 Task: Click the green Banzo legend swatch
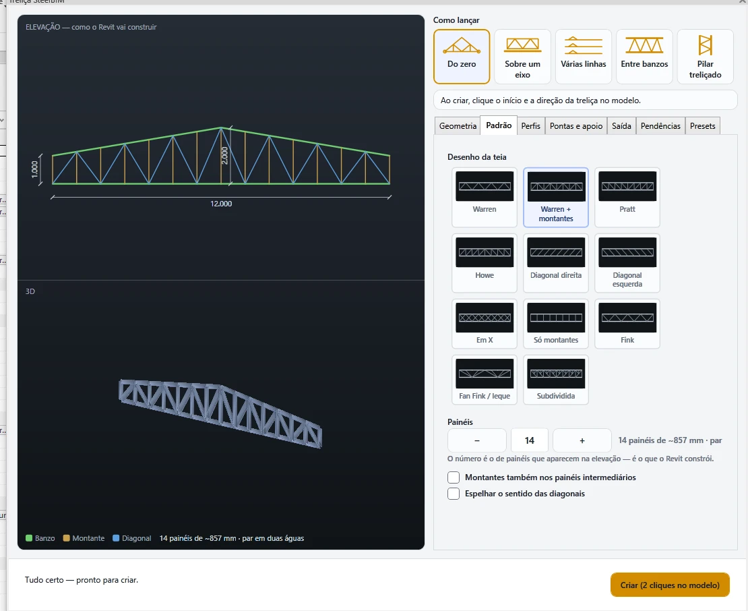[28, 538]
